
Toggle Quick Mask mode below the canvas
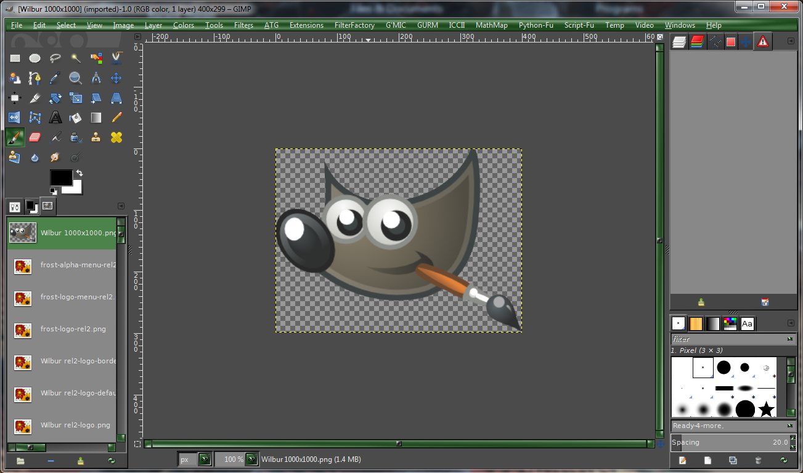[137, 443]
